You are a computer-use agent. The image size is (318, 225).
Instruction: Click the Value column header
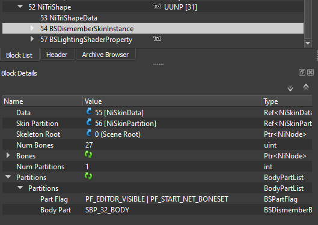(172, 101)
